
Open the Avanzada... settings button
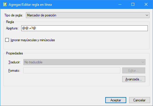[x=134, y=79]
